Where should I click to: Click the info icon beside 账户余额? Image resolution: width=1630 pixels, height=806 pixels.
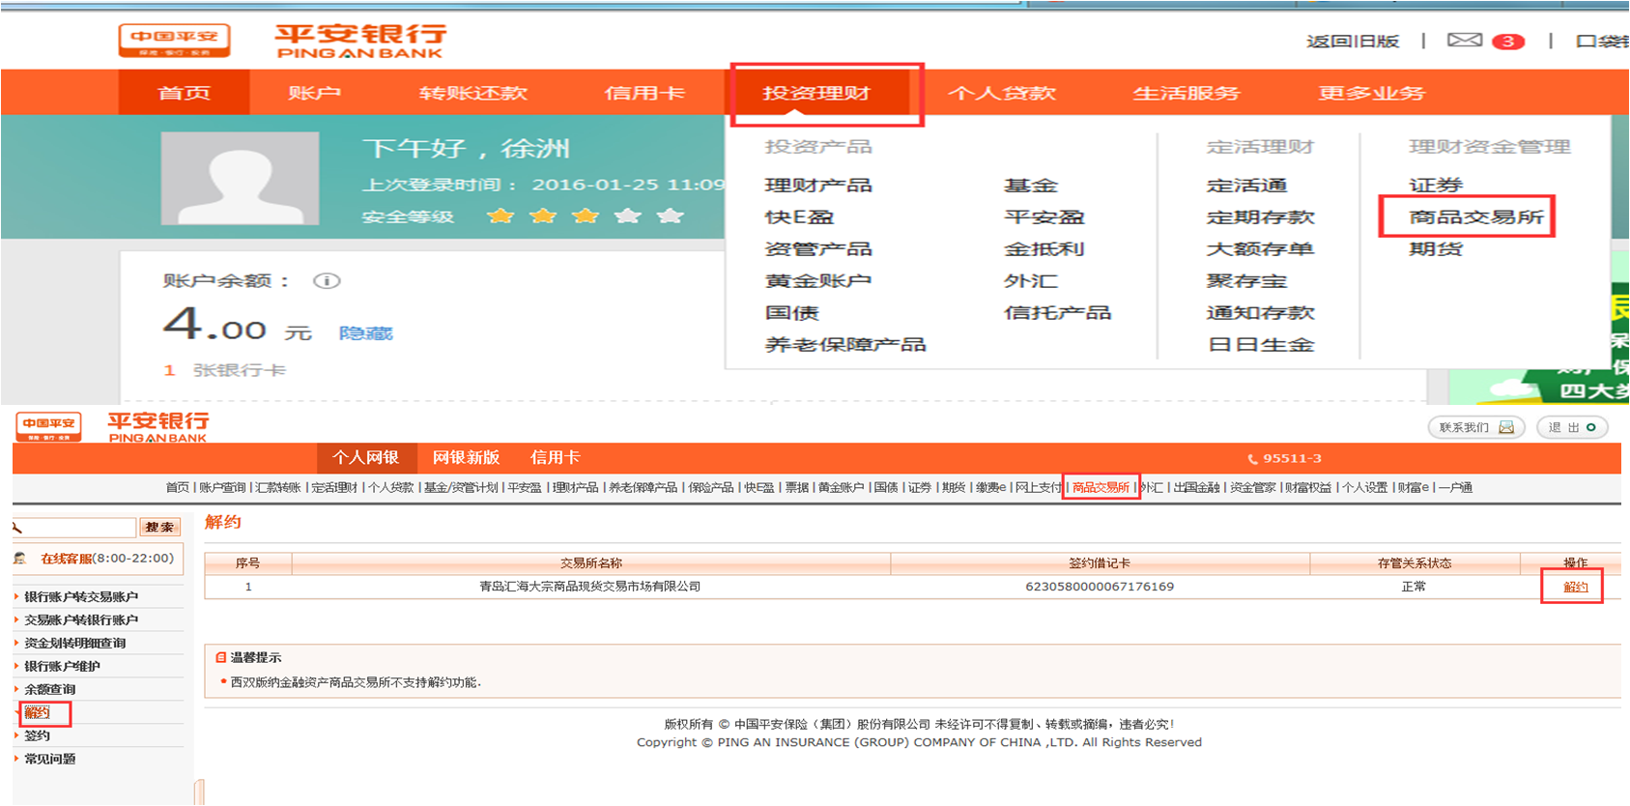coord(327,281)
